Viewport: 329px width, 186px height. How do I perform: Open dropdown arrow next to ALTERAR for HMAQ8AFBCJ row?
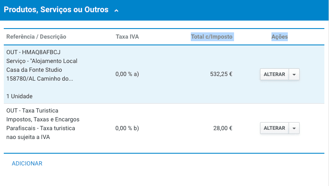point(294,74)
